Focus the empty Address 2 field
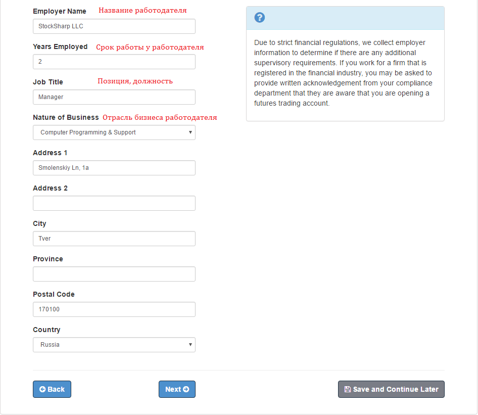Screen dimensions: 478x415 (114, 203)
